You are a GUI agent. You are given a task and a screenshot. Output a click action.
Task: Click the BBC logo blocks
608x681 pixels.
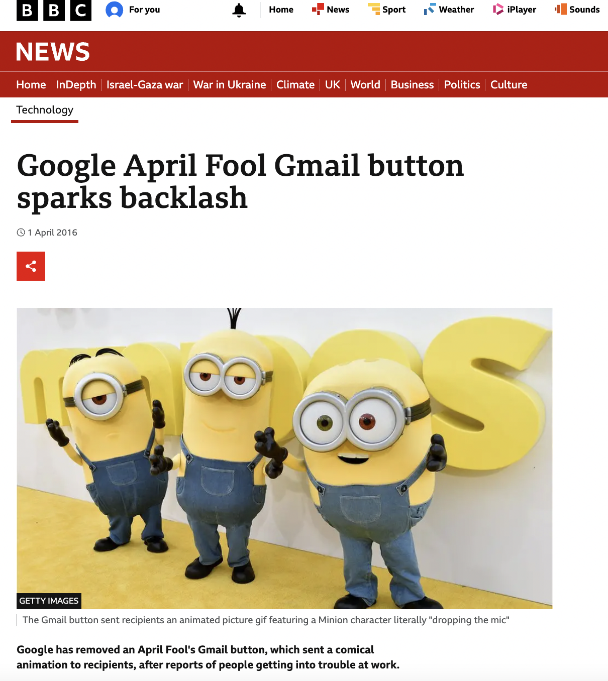click(54, 10)
